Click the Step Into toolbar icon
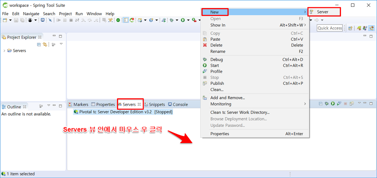Screen dimensions: 377x178 point(83,20)
